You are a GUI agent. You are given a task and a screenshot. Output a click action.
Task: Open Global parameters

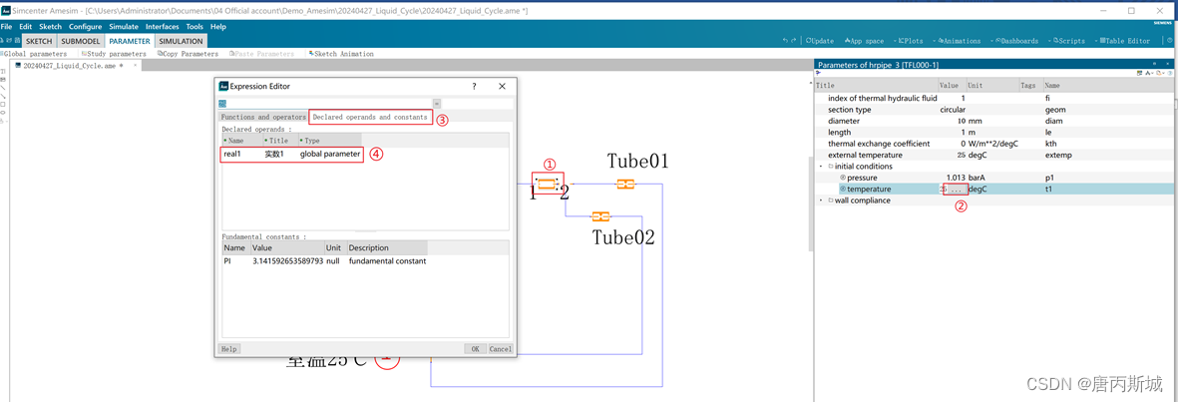[34, 54]
